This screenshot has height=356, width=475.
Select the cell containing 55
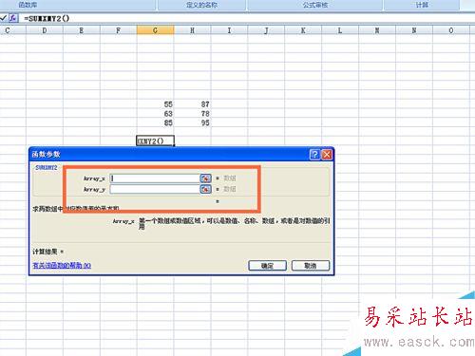(155, 104)
